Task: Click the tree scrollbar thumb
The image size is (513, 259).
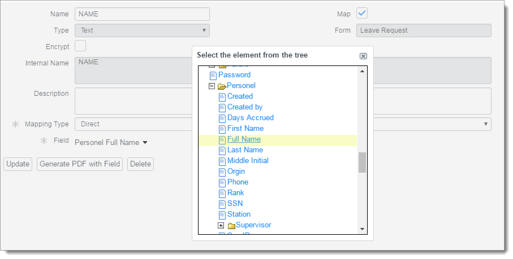Action: pyautogui.click(x=362, y=163)
